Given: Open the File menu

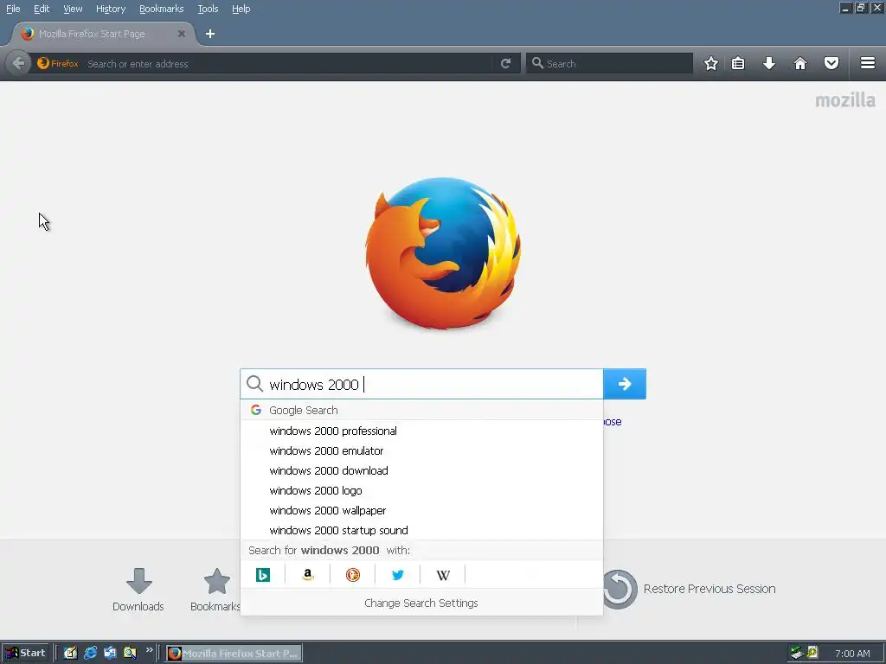Looking at the screenshot, I should 13,9.
